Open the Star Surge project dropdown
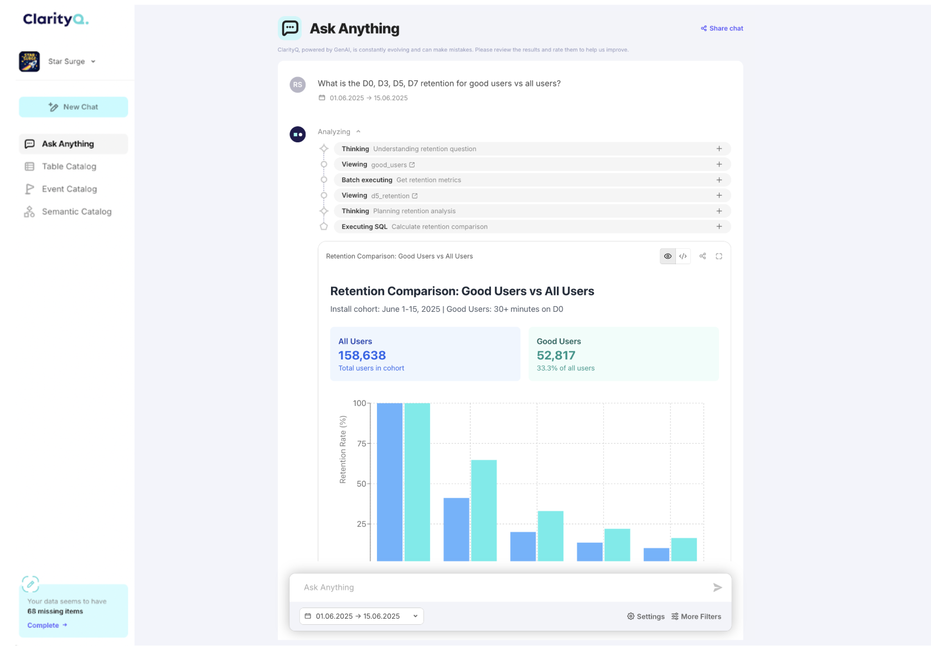The height and width of the screenshot is (648, 931). point(72,61)
